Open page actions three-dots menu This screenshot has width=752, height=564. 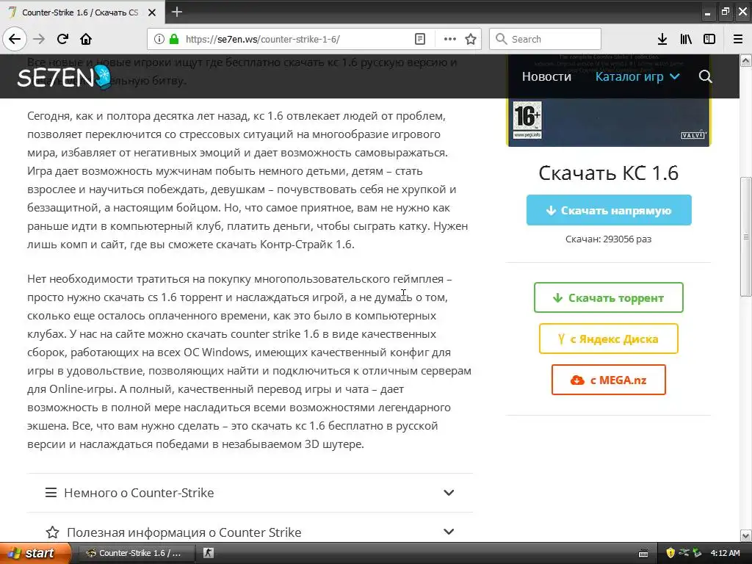[450, 40]
